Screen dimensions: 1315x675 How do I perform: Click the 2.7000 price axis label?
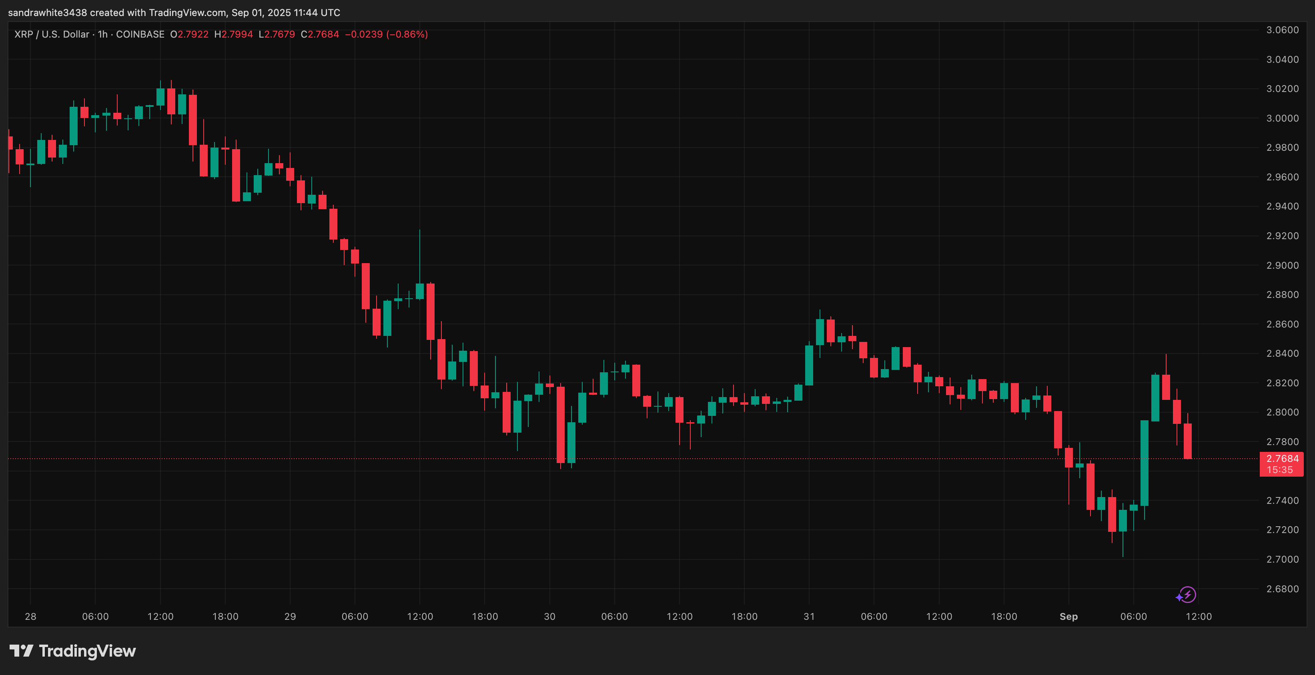1282,559
